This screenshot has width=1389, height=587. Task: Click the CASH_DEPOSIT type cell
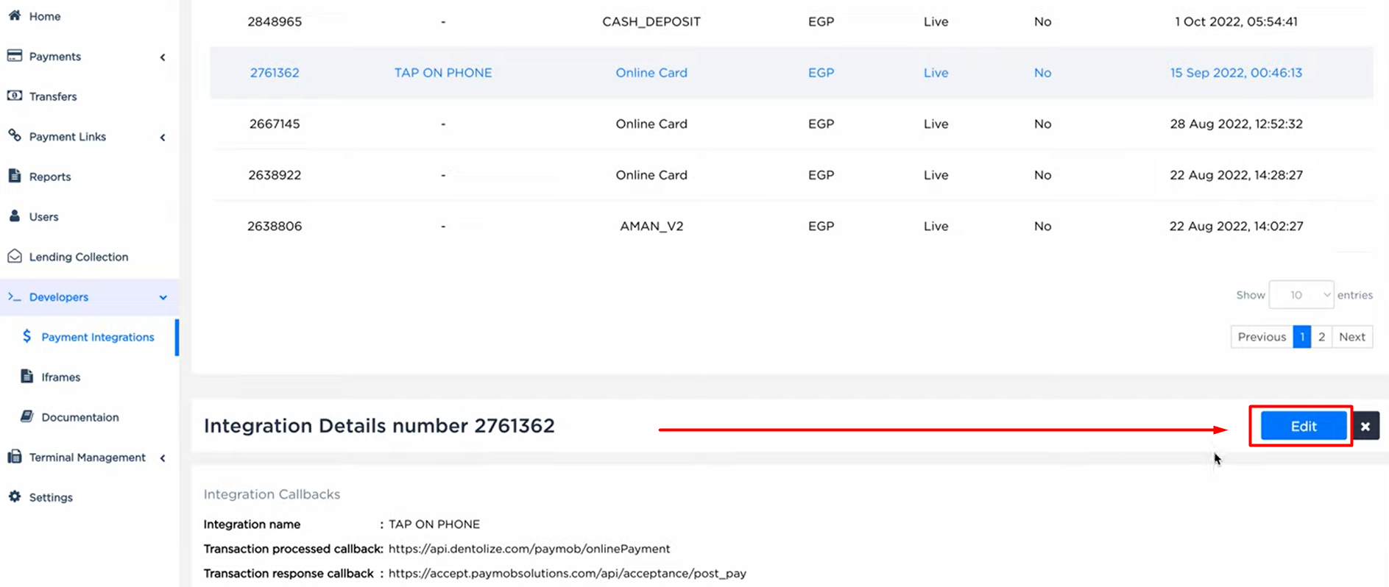(x=651, y=21)
